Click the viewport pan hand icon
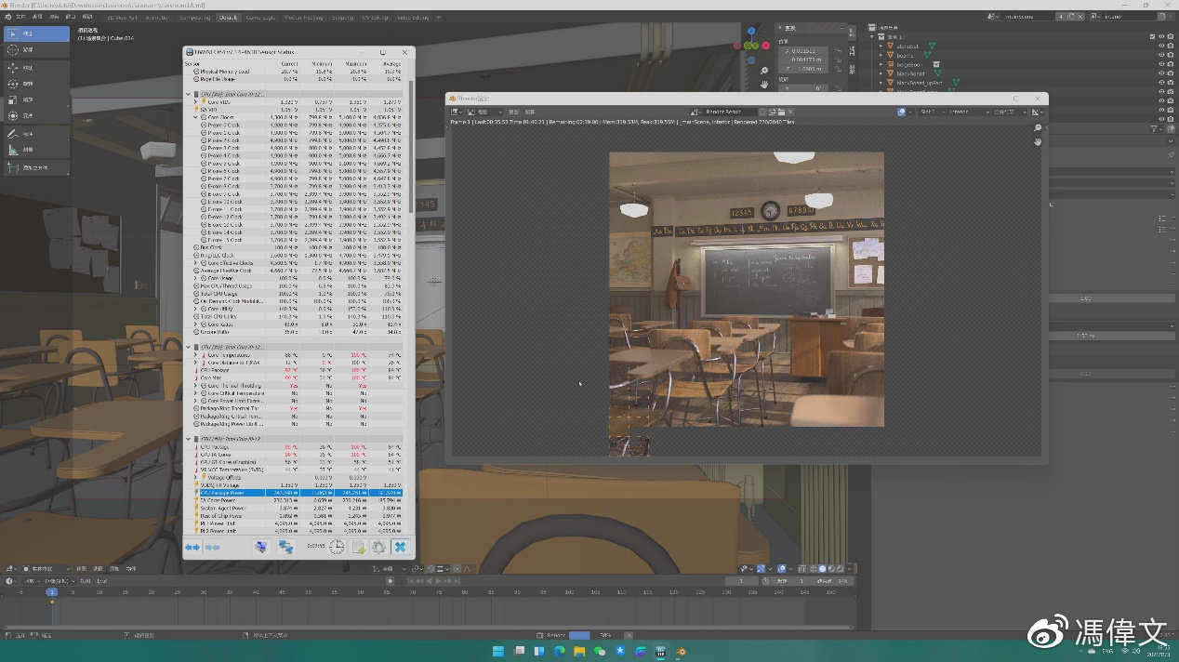The height and width of the screenshot is (662, 1179). coord(764,85)
